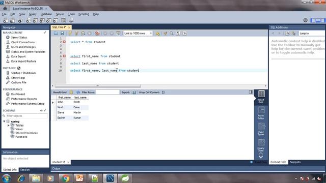The width and height of the screenshot is (326, 183).
Task: Create new schema toolbar icon
Action: pos(29,20)
